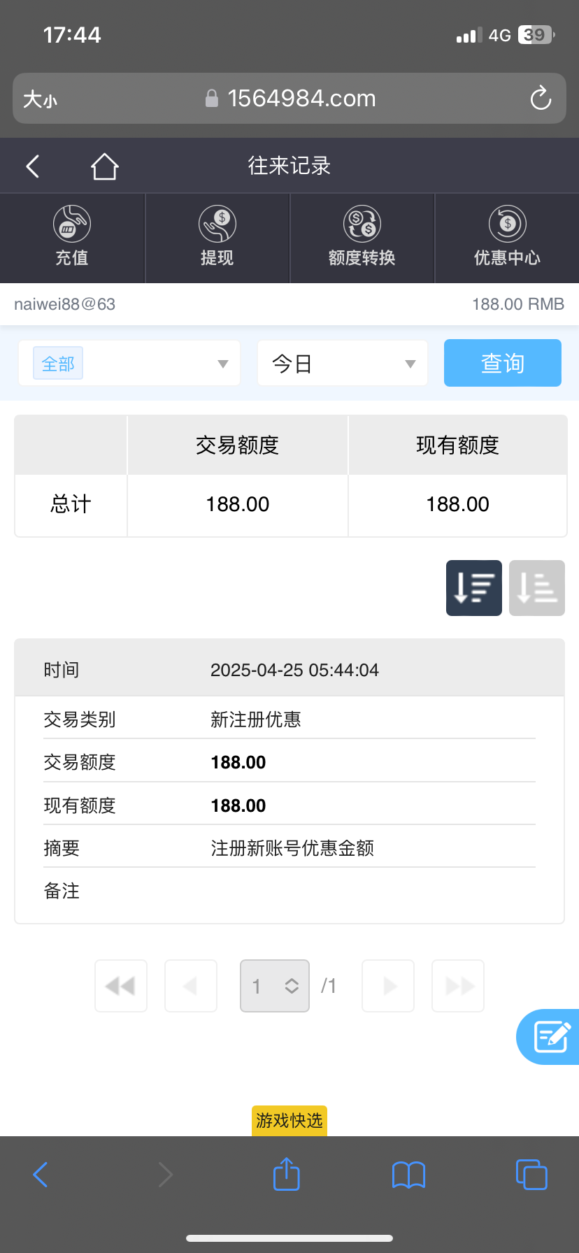Jump to first page of records
This screenshot has width=579, height=1253.
pos(121,986)
